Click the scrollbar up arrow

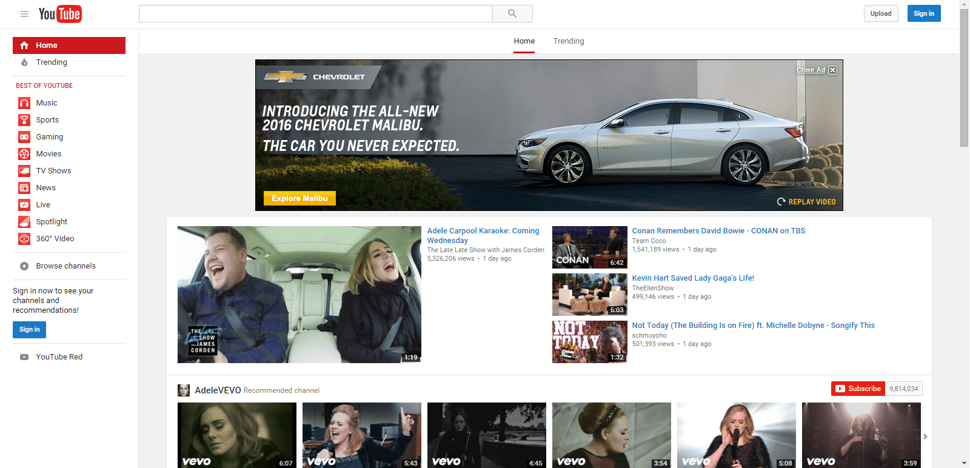coord(965,4)
